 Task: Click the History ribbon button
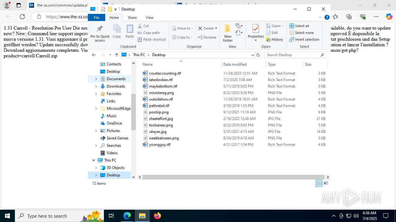click(x=274, y=39)
